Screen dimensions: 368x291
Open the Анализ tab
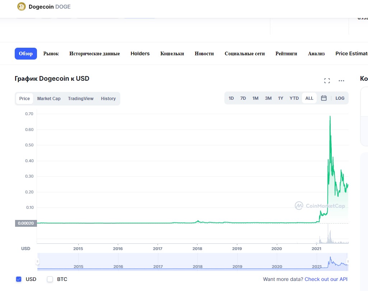(x=316, y=53)
